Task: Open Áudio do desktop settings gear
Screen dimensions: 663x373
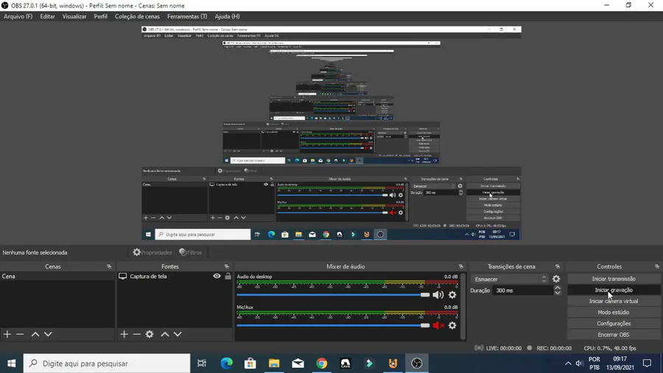Action: (452, 295)
